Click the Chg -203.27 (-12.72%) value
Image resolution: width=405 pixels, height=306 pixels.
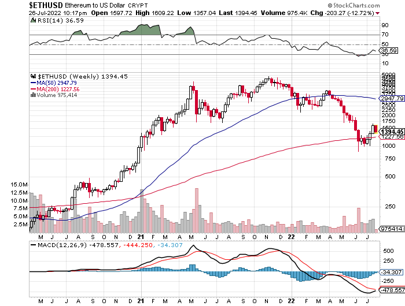[343, 13]
